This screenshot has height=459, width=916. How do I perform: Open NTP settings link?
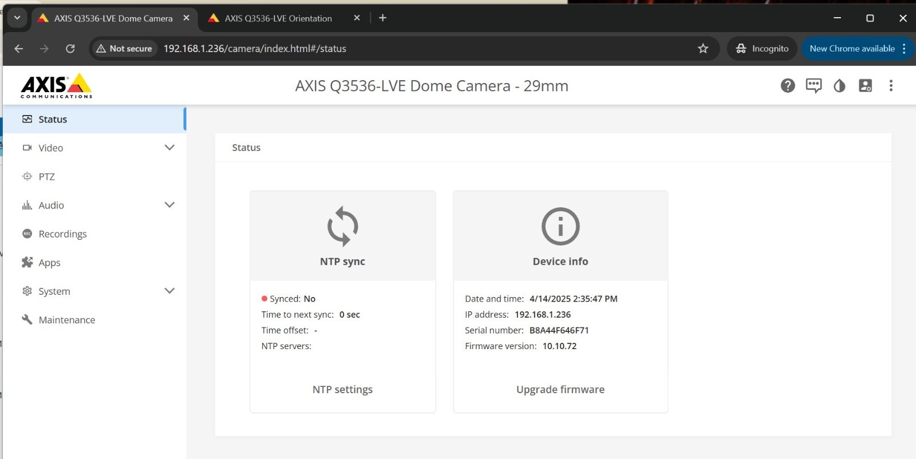click(x=342, y=389)
